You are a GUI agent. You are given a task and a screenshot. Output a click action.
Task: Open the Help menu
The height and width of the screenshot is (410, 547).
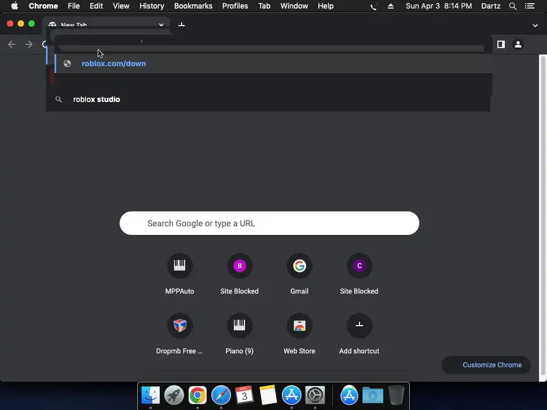tap(325, 6)
